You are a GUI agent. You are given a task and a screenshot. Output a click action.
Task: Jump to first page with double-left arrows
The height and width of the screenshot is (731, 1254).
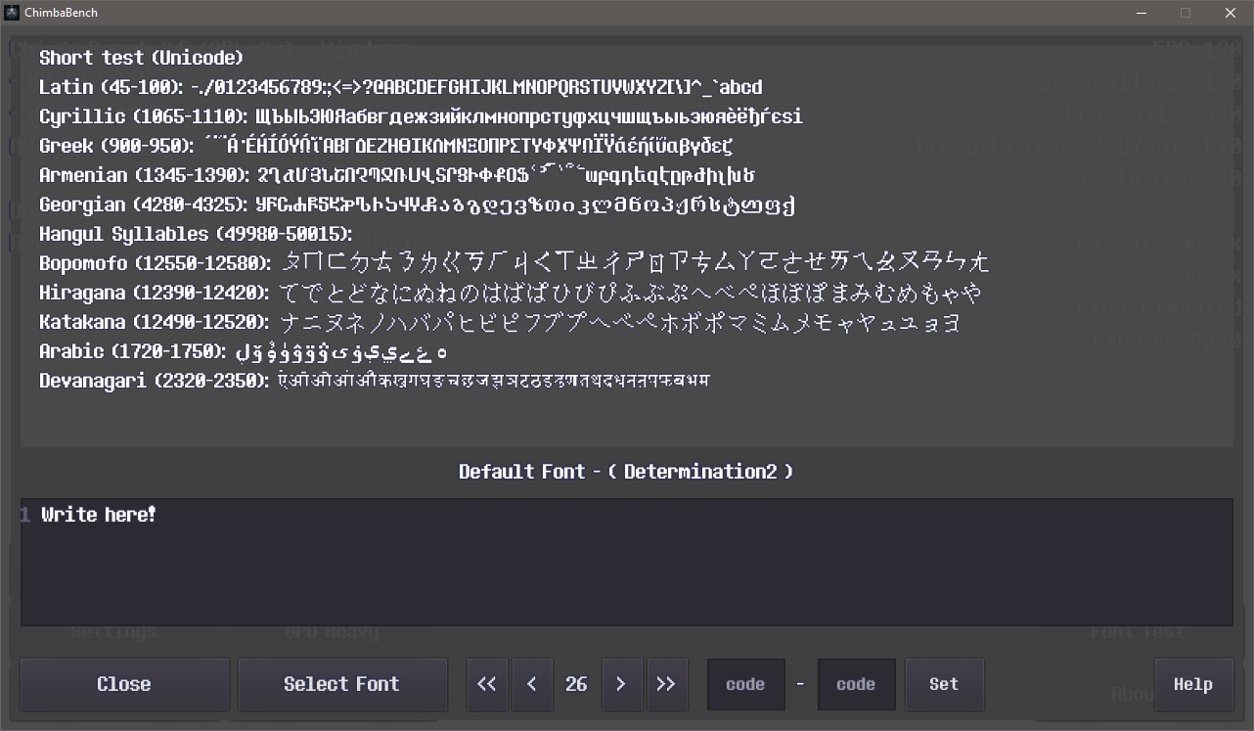click(487, 684)
